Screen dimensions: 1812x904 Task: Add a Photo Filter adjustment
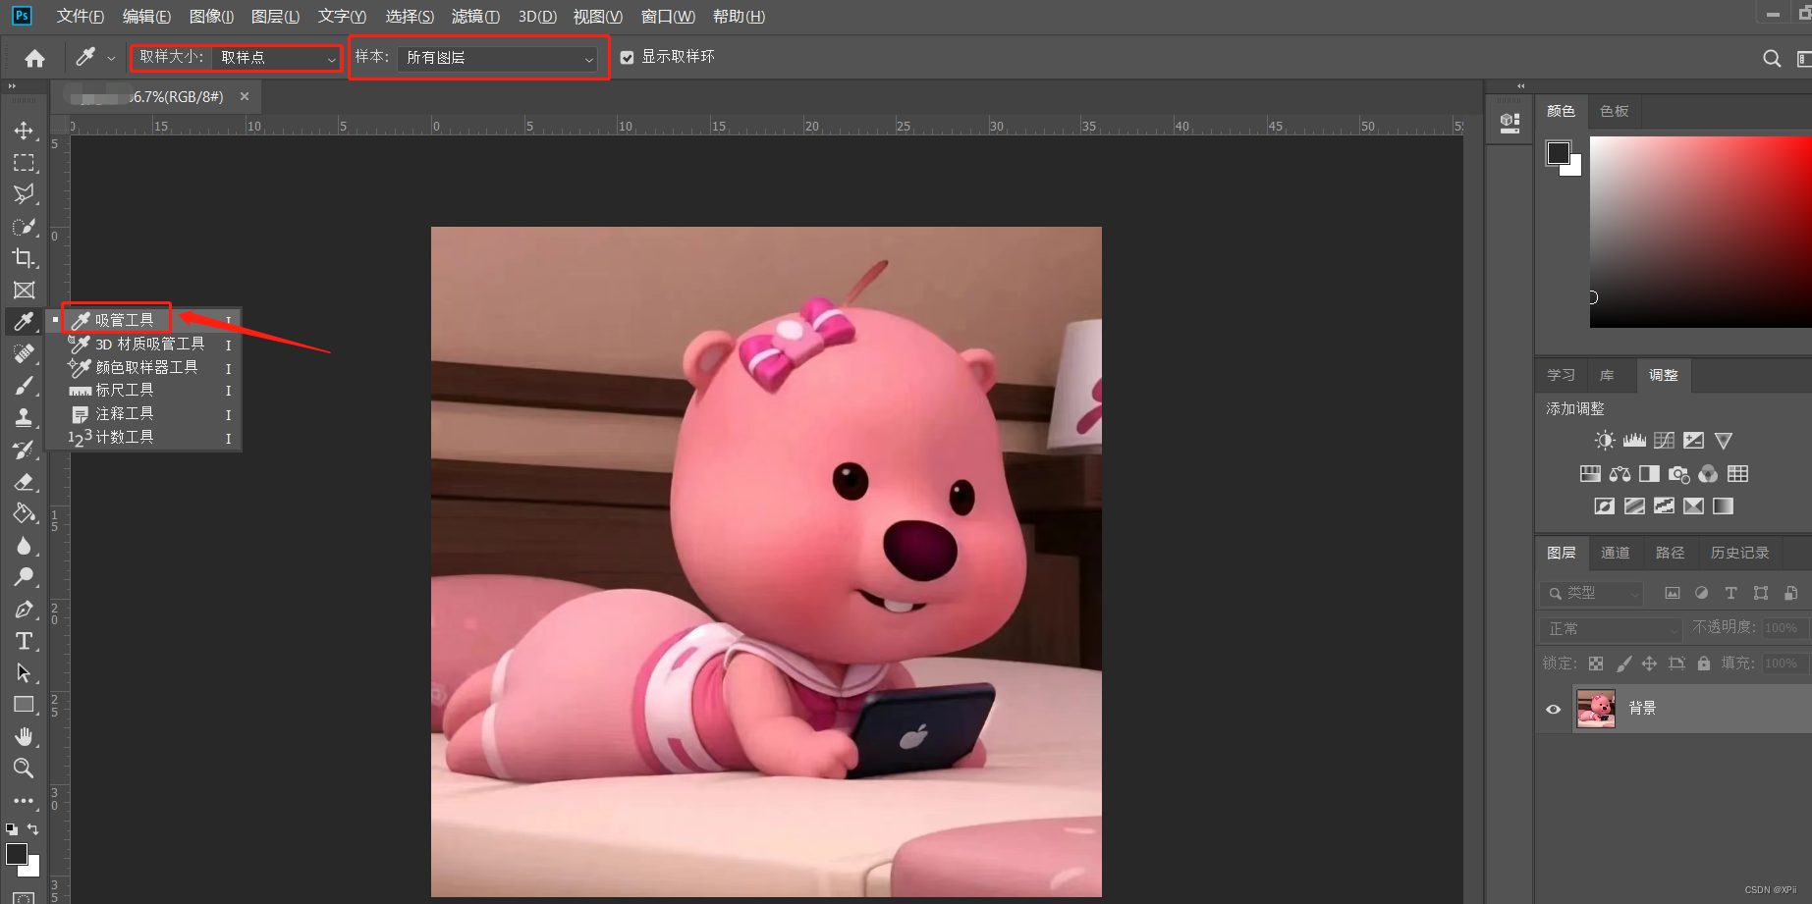point(1678,474)
